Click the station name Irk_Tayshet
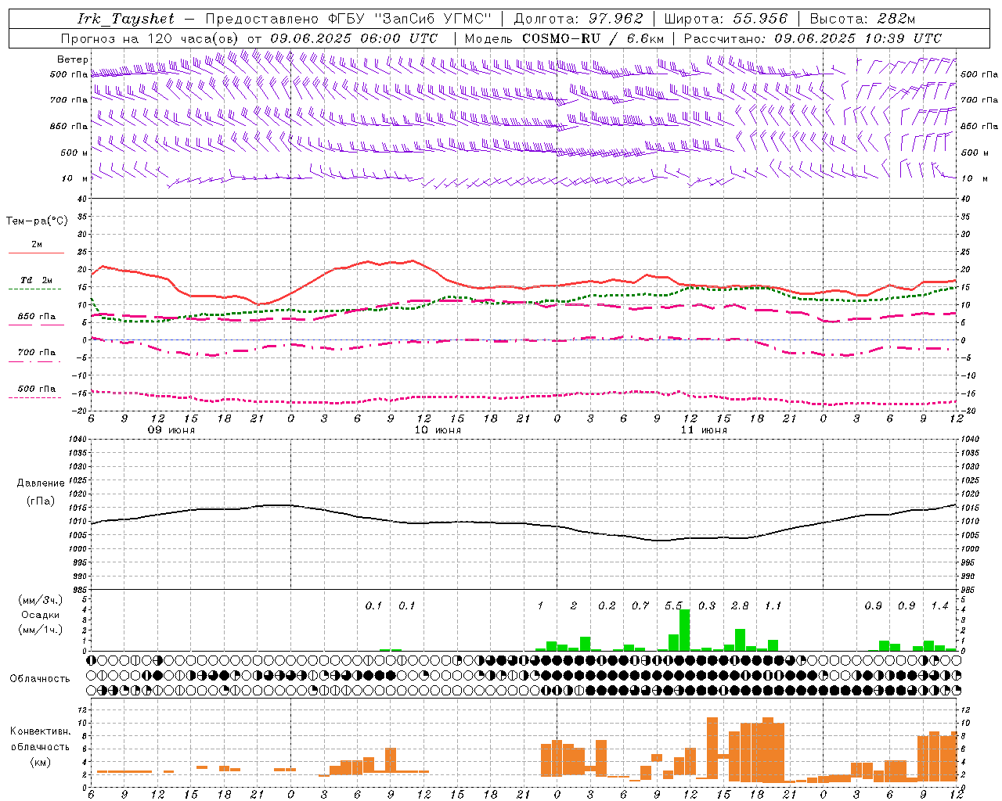1002x801 pixels. click(126, 19)
